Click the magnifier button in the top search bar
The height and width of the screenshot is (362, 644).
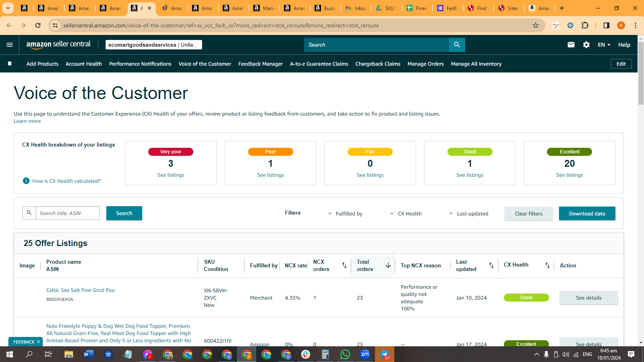coord(457,45)
